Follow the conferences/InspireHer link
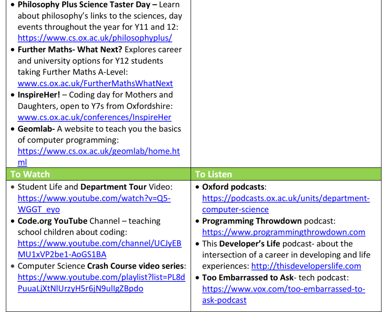Viewport: 383px width, 312px height. pos(94,117)
